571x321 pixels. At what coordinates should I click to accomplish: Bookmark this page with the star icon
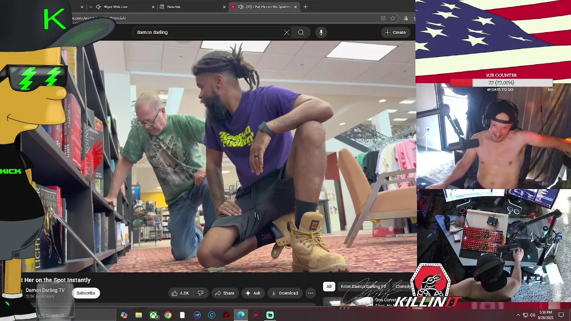point(393,18)
